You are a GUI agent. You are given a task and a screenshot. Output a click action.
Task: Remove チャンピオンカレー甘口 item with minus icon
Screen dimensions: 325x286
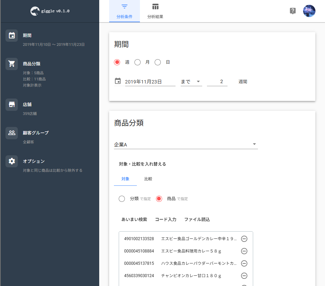[x=244, y=276]
